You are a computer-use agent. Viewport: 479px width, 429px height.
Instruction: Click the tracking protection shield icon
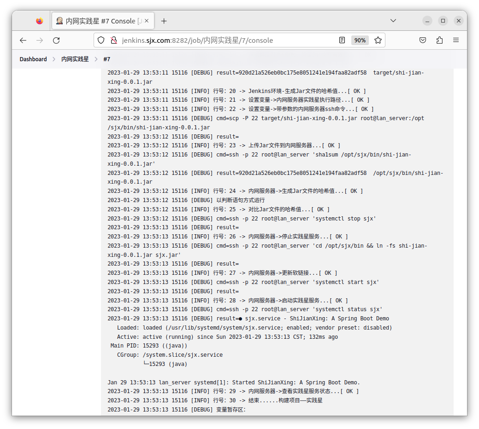(x=101, y=41)
